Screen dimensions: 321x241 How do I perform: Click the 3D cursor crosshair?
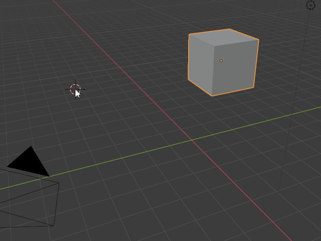point(75,89)
